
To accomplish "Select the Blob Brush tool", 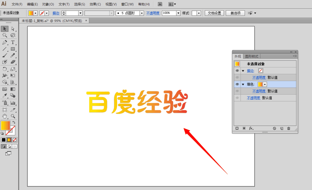I will [x=5, y=62].
